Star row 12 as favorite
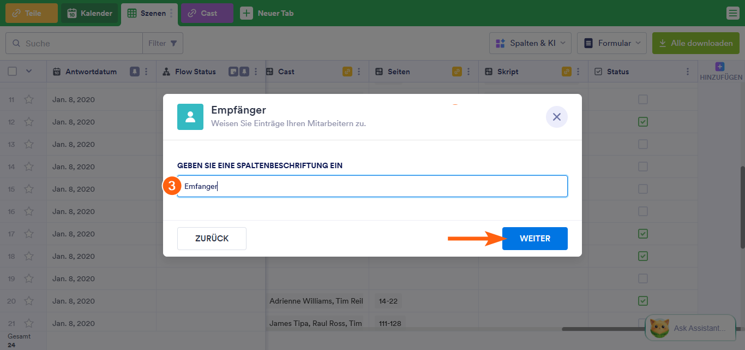 (29, 122)
